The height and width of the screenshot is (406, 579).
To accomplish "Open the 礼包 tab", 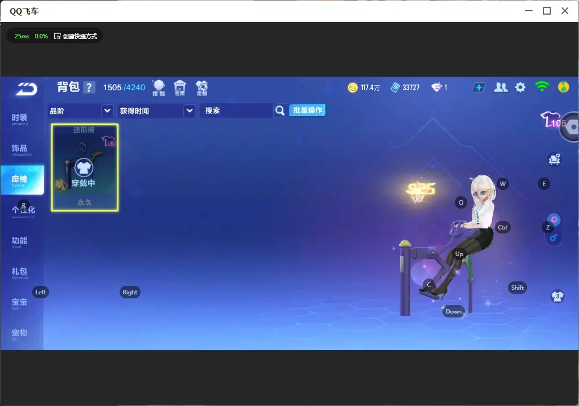I will coord(20,272).
